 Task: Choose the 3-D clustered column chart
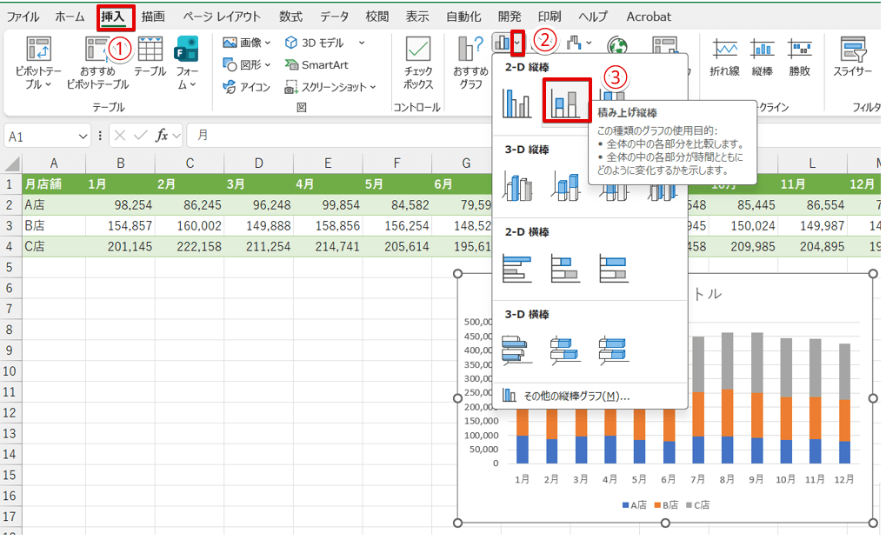point(518,185)
